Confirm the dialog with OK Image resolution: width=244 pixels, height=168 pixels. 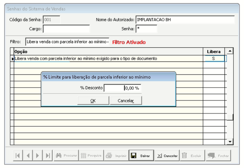click(x=93, y=100)
